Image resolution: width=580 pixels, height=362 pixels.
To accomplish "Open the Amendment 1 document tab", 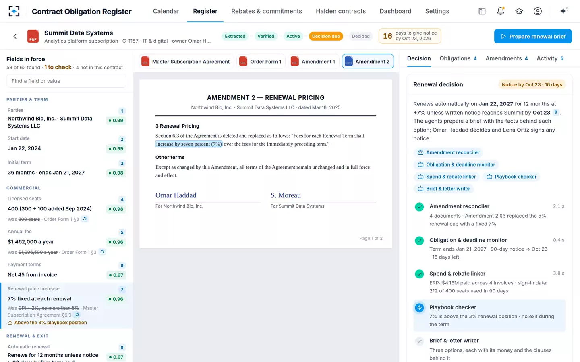I will (314, 62).
